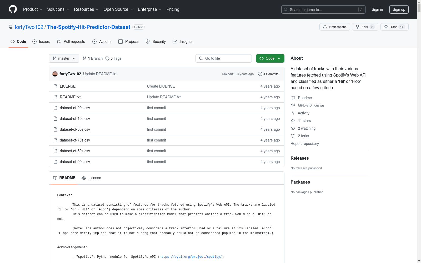The image size is (421, 263).
Task: Open The-Spotify-Hit-Predictor-Dataset repository link
Action: 89,27
